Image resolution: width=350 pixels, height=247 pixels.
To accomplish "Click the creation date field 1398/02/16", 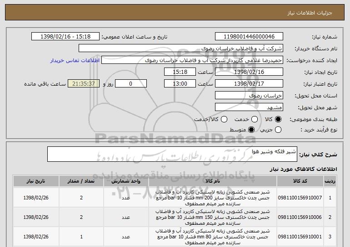I will click(x=249, y=72).
